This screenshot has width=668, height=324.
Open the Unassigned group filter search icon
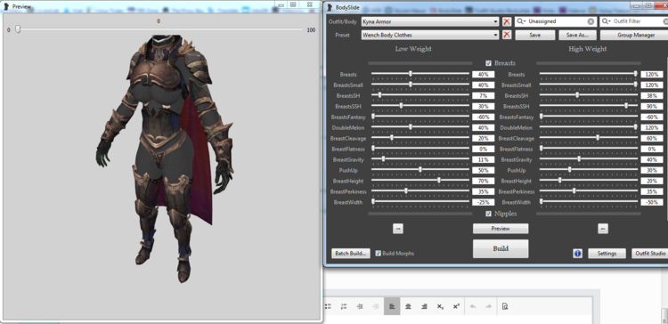click(521, 21)
